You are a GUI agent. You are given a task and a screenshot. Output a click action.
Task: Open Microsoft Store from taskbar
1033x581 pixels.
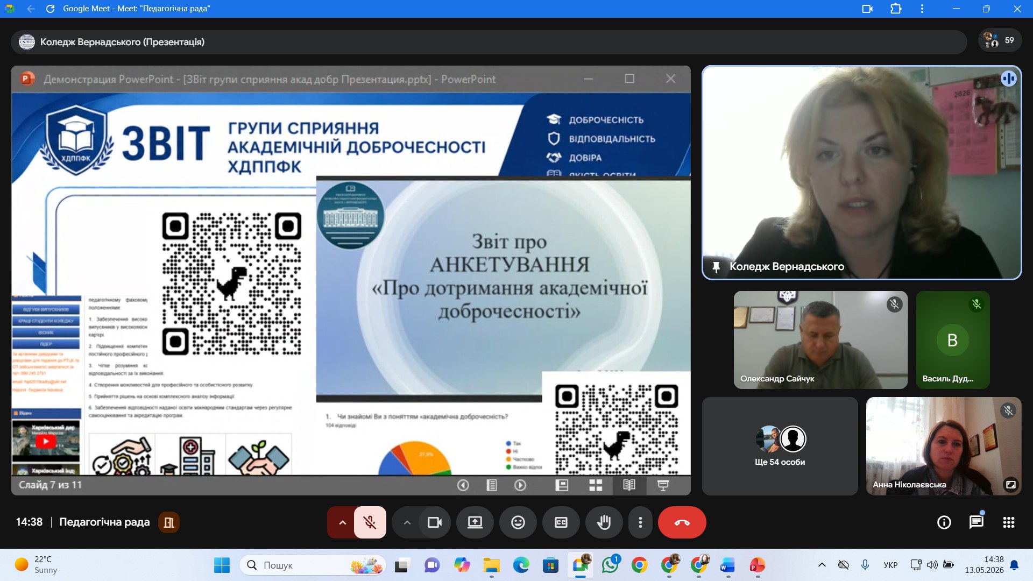click(x=550, y=565)
